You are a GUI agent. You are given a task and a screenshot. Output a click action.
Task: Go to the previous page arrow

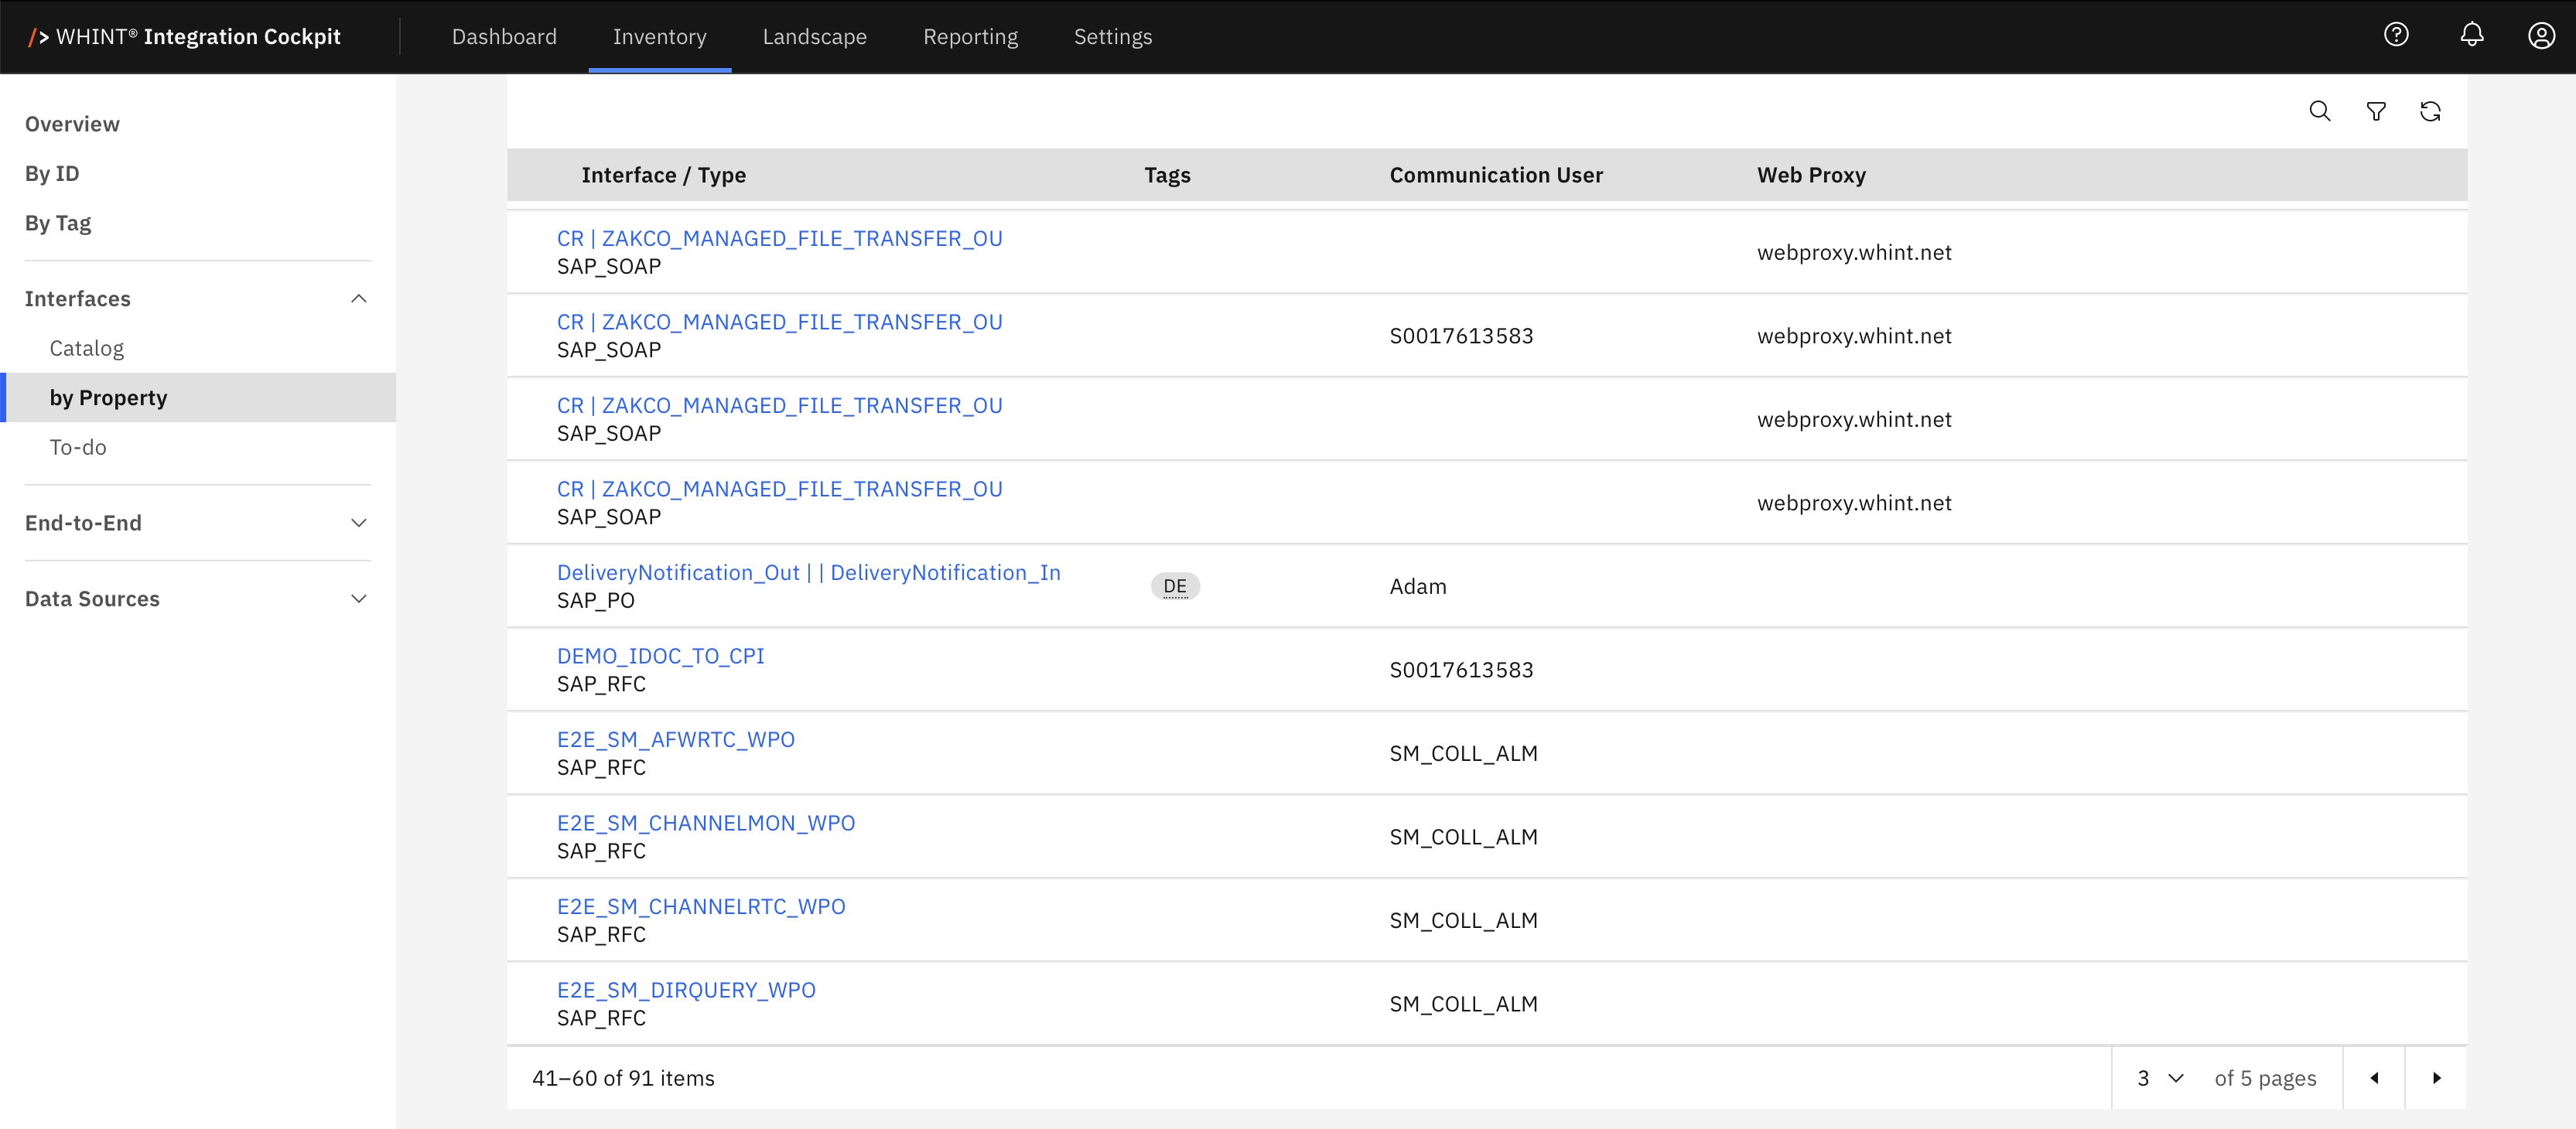[x=2374, y=1078]
